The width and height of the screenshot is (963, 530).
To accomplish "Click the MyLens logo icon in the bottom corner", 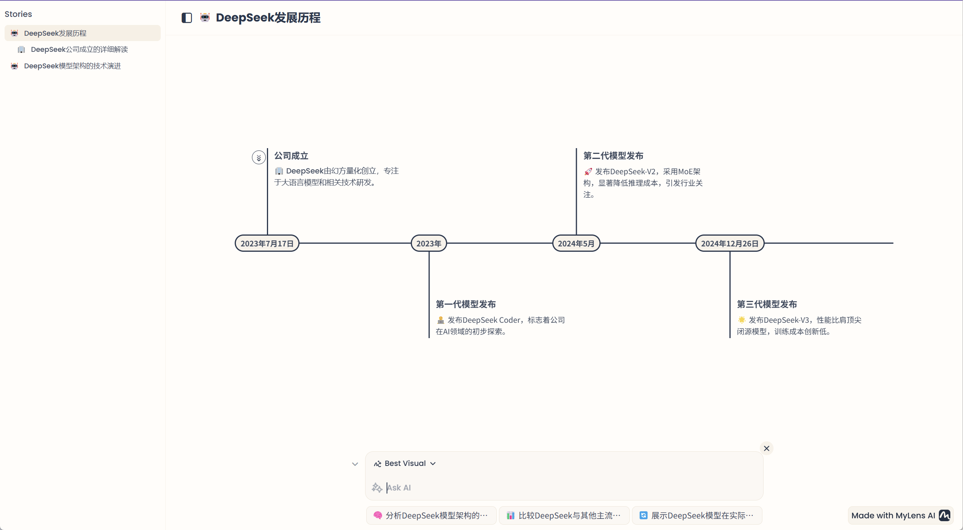I will (x=945, y=515).
